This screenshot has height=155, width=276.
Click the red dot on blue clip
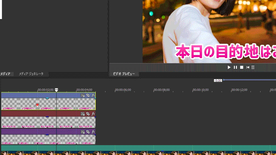(37, 105)
